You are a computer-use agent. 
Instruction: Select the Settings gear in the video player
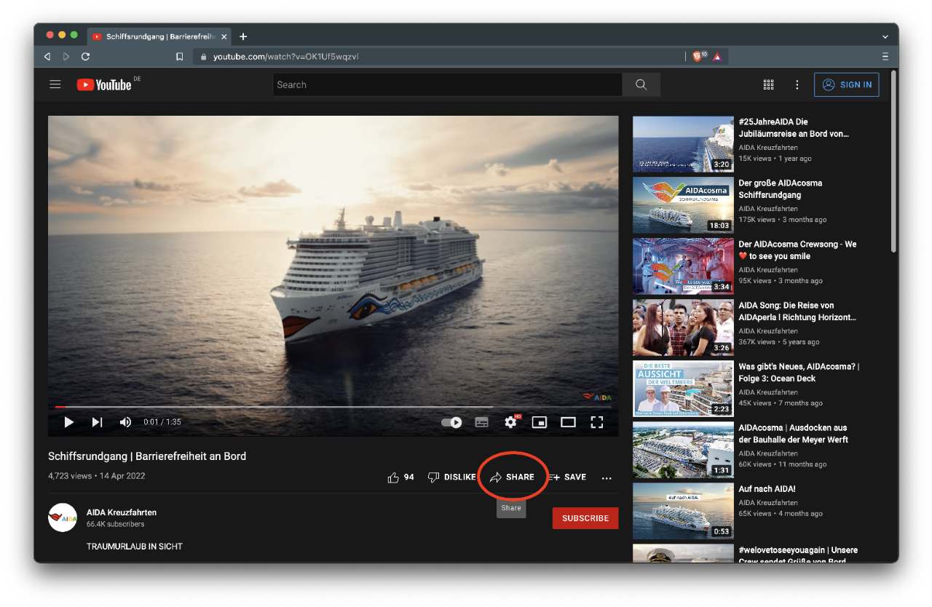tap(510, 422)
